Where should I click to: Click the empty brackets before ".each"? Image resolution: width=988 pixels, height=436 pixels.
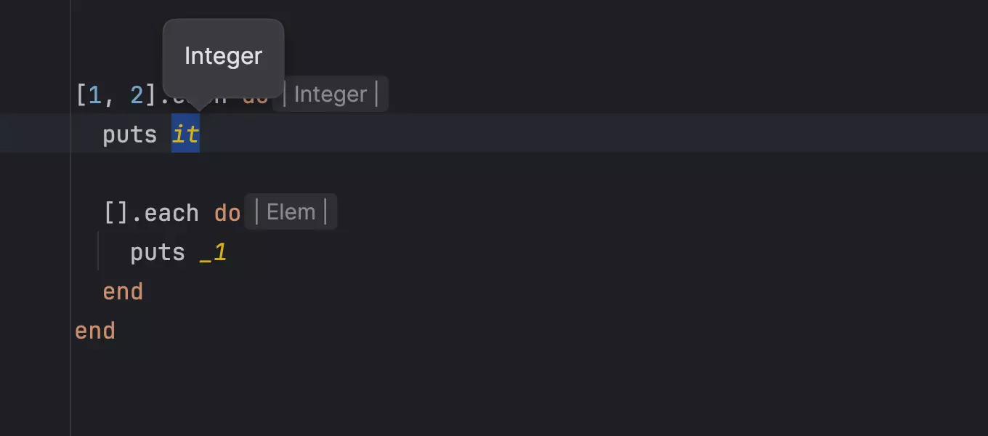click(x=116, y=213)
